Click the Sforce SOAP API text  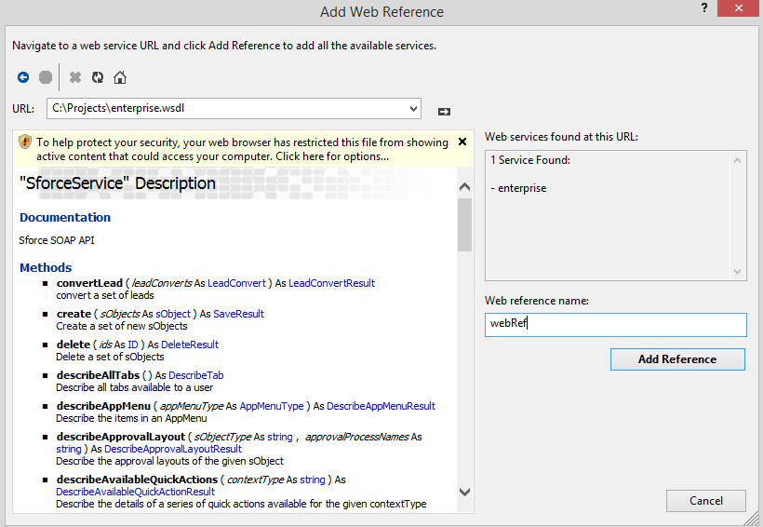tap(57, 240)
